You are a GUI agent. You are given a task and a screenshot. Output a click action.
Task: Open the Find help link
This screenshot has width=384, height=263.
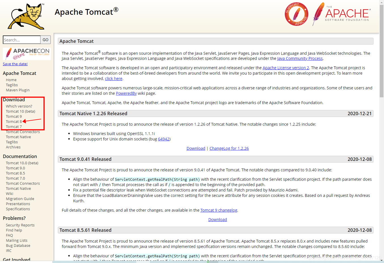(14, 230)
